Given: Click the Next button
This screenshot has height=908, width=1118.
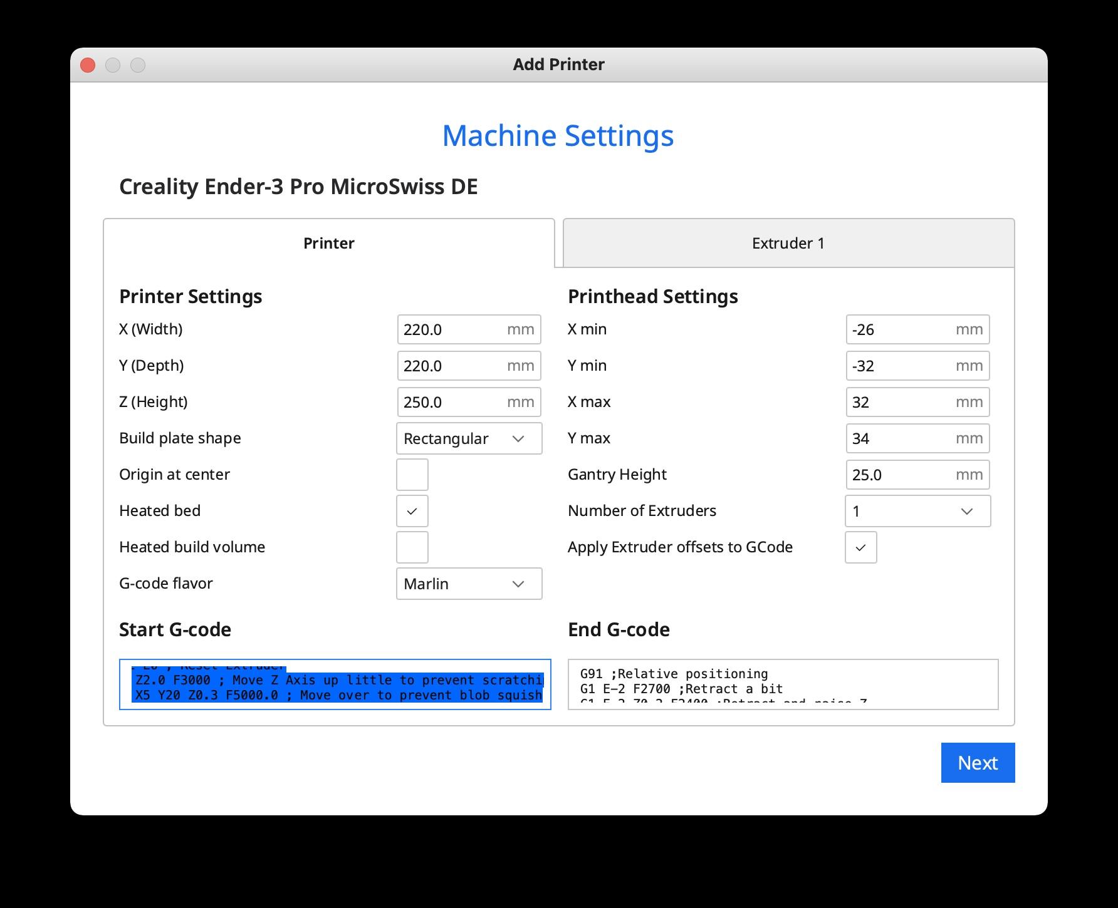Looking at the screenshot, I should pyautogui.click(x=978, y=763).
